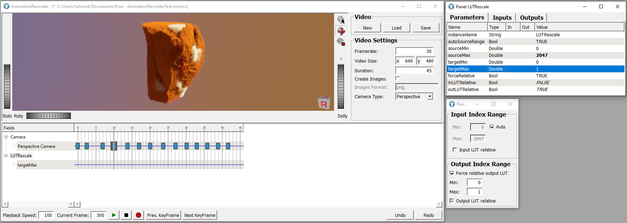This screenshot has height=223, width=627.
Task: Activate the rotate viewing mode icon
Action: pyautogui.click(x=341, y=31)
